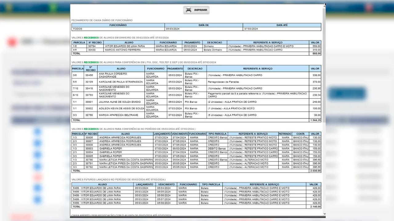The width and height of the screenshot is (394, 221).
Task: Click the printer icon beside IMPRIMIR
Action: (x=189, y=10)
